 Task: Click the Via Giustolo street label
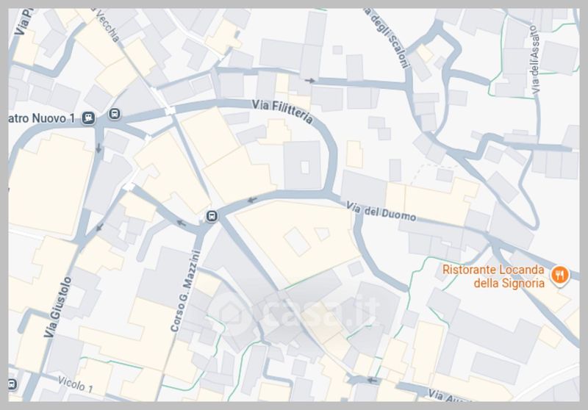pyautogui.click(x=58, y=307)
